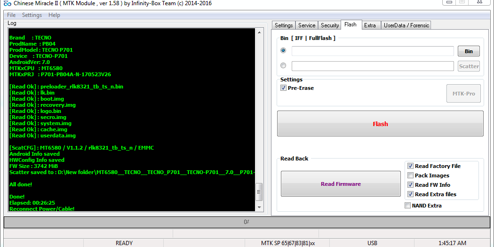This screenshot has width=494, height=247.
Task: Click log line '[Read Ok] : lk.bin'
Action: point(32,93)
